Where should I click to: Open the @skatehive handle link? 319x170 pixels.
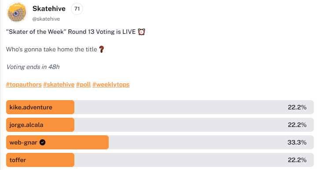(x=46, y=19)
